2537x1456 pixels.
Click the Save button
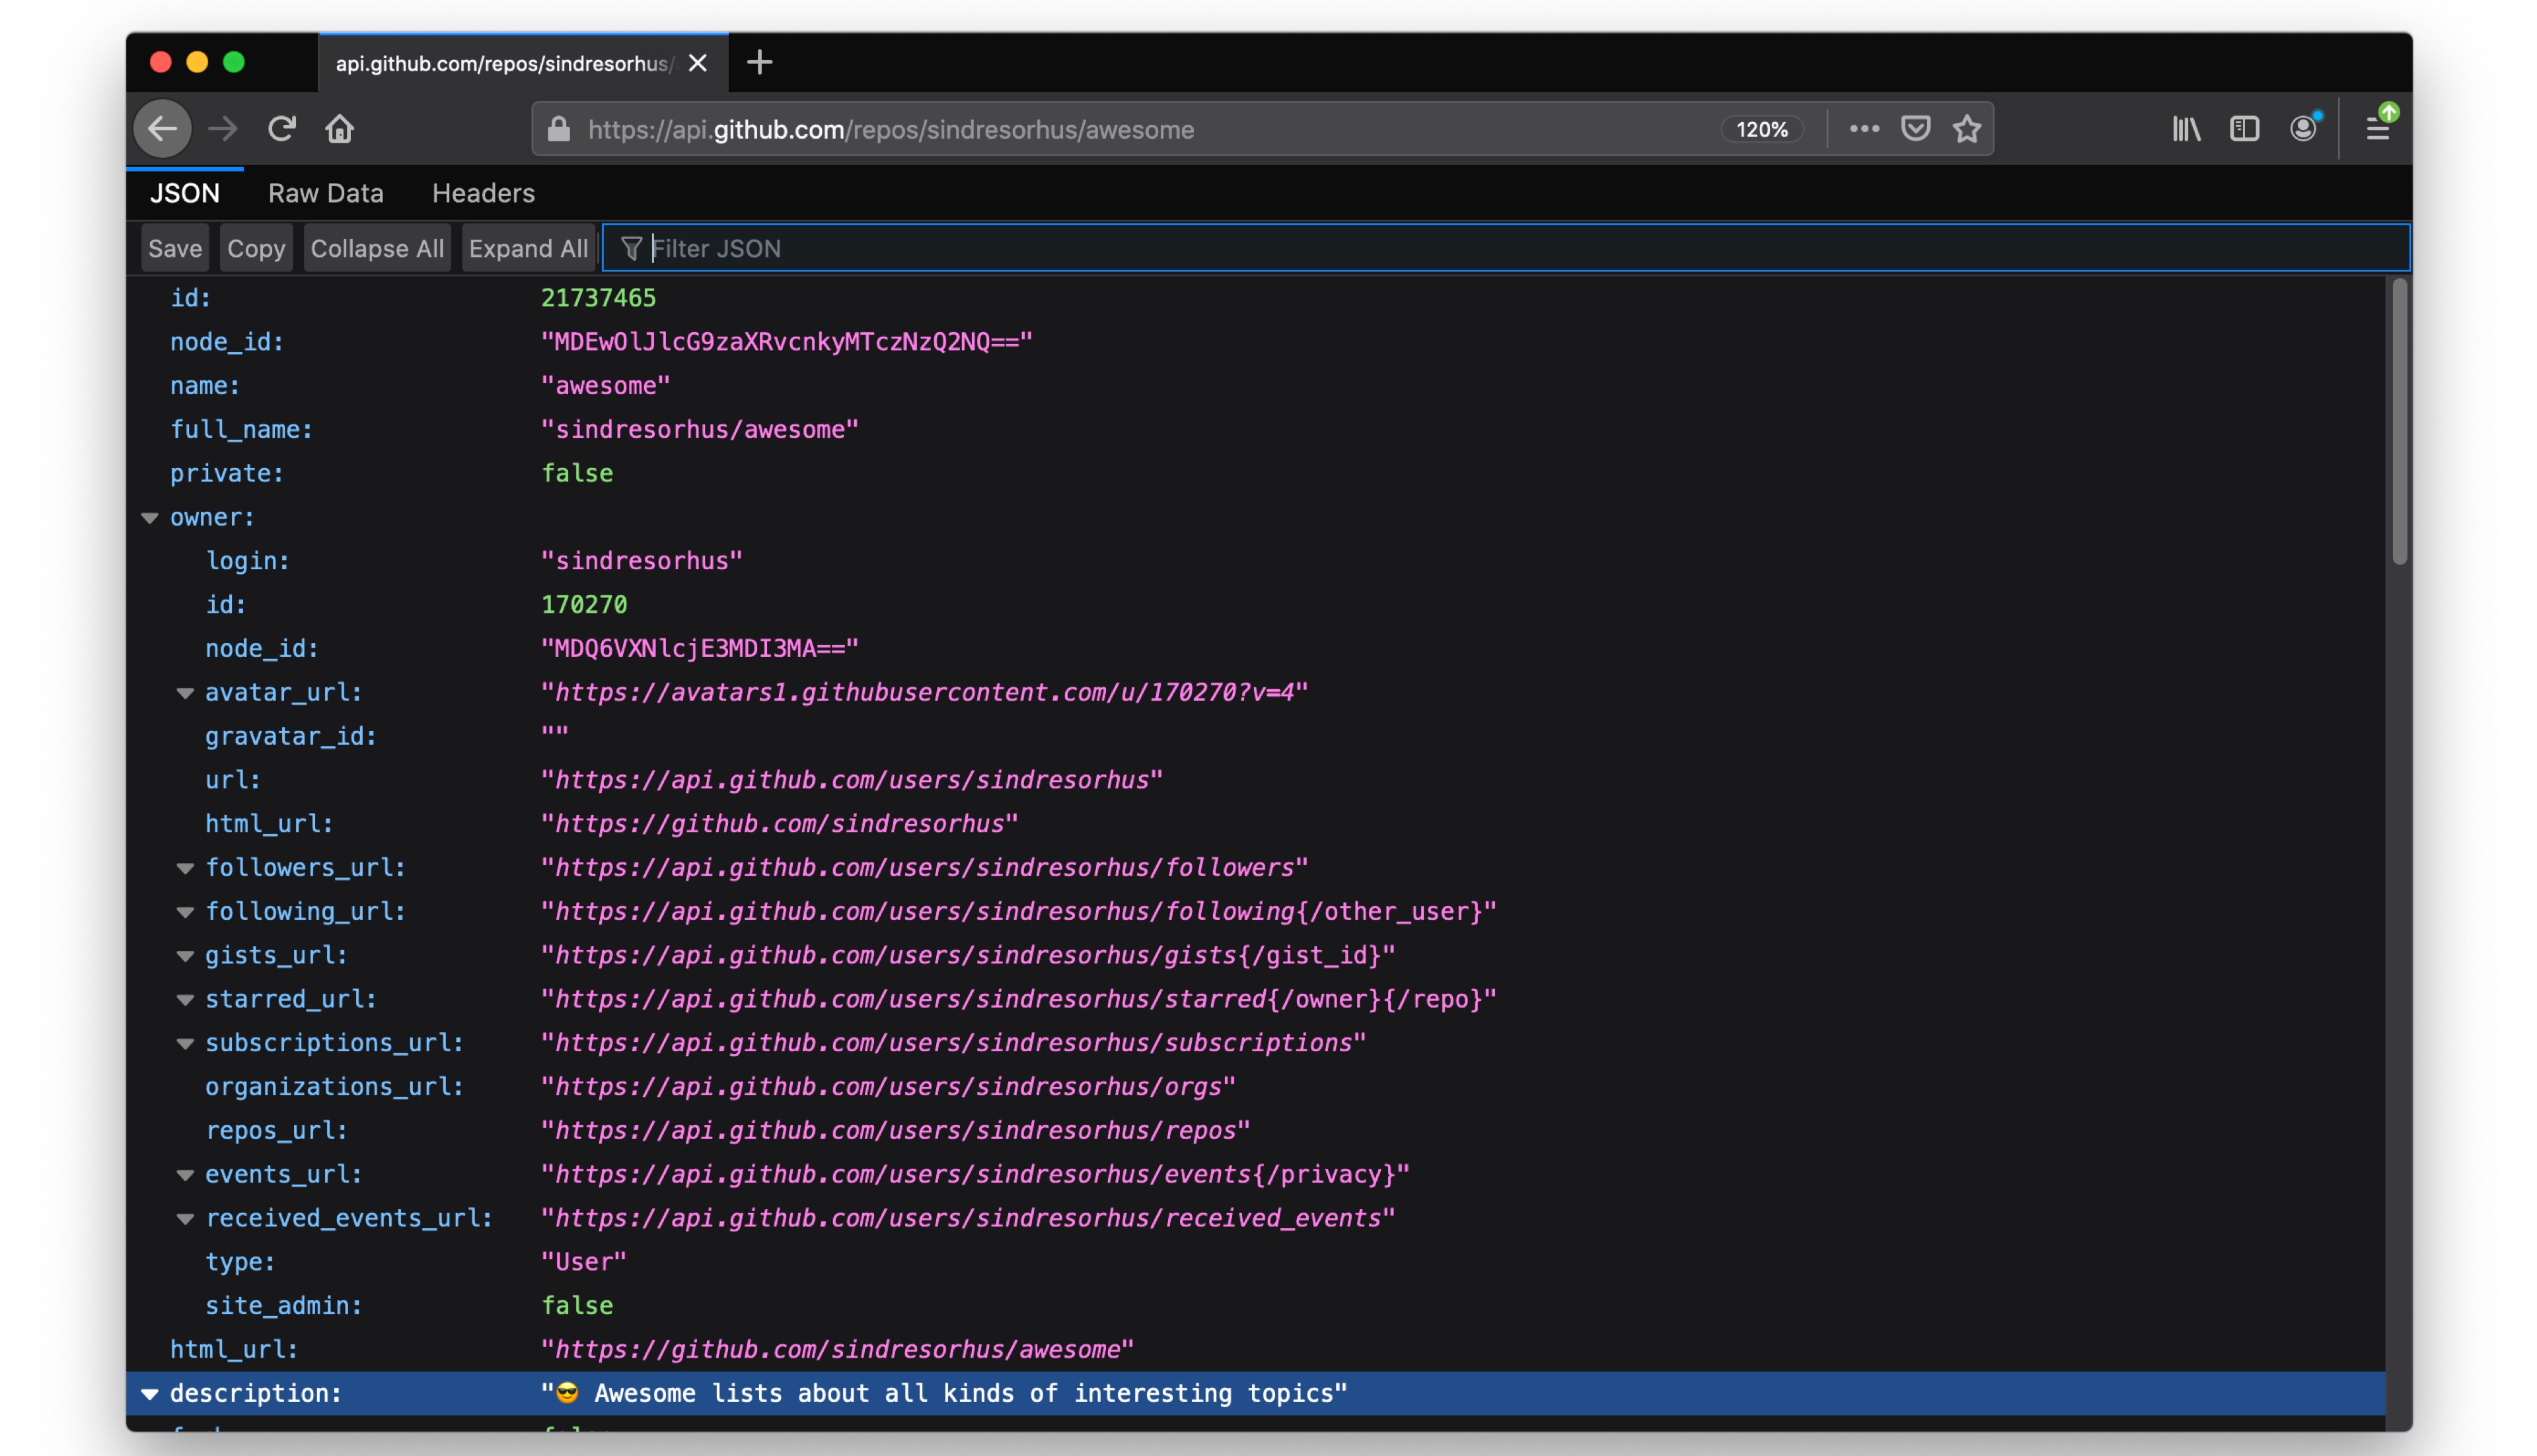pyautogui.click(x=175, y=248)
